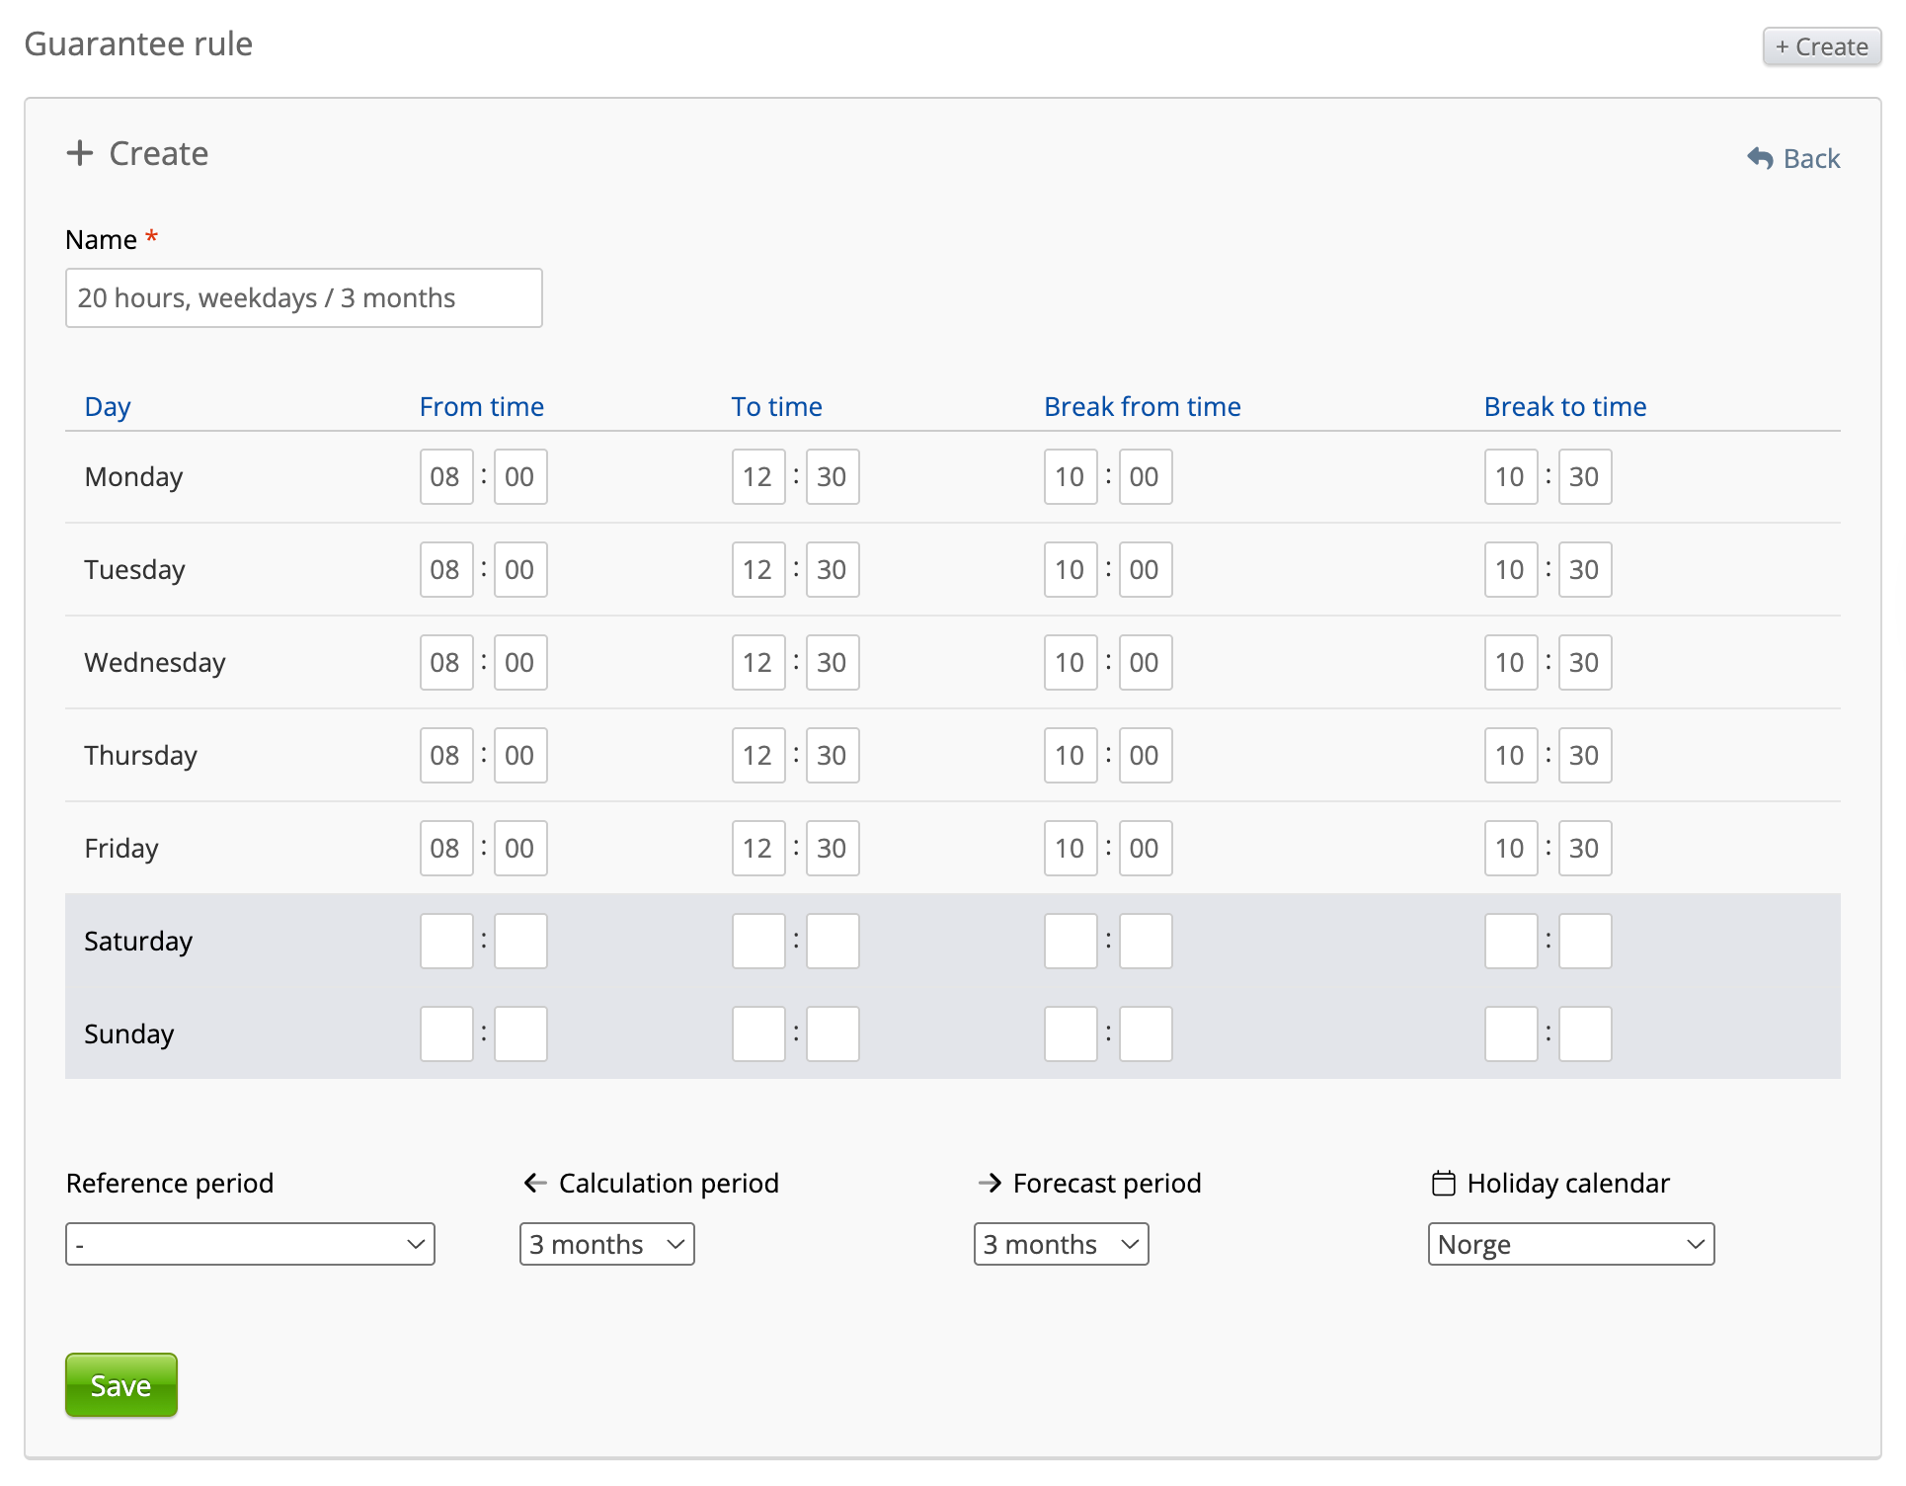Click the Forecast period right arrow icon
1906x1486 pixels.
pos(989,1183)
